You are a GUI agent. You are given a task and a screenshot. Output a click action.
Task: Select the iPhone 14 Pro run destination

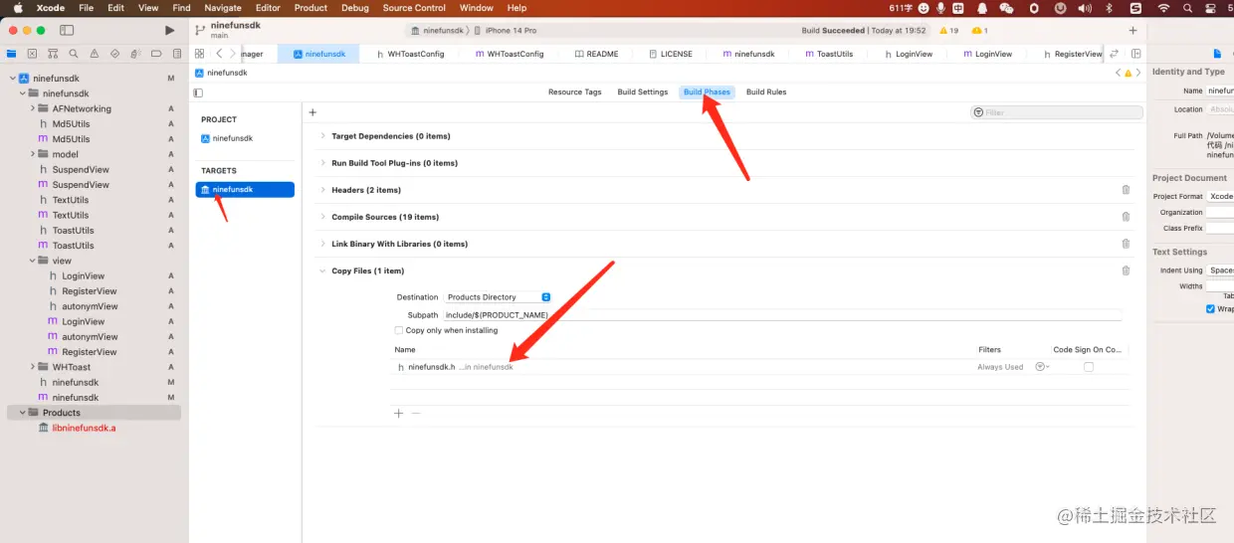pos(511,31)
